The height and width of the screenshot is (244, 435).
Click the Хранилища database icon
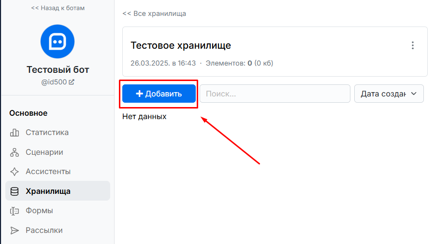tap(14, 191)
